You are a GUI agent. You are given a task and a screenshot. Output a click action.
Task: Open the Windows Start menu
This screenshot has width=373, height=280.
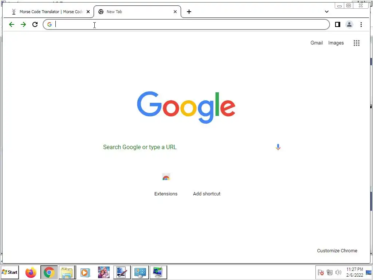[10, 272]
